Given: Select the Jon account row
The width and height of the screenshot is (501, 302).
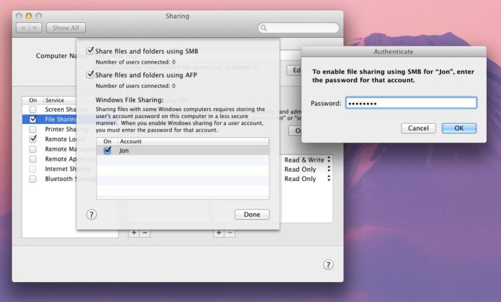Looking at the screenshot, I should coord(183,150).
